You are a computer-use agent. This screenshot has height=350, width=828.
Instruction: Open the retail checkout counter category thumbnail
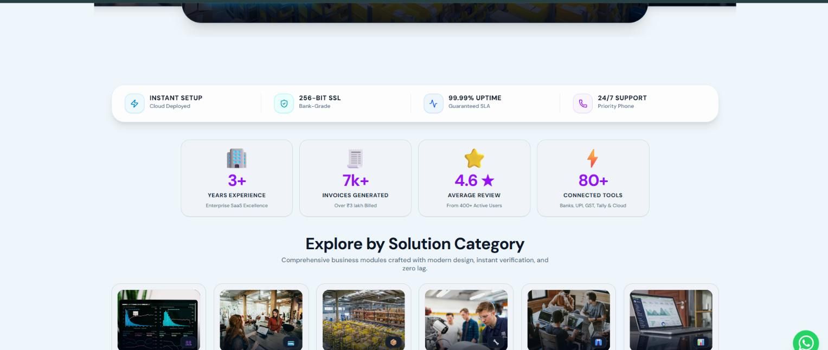261,320
